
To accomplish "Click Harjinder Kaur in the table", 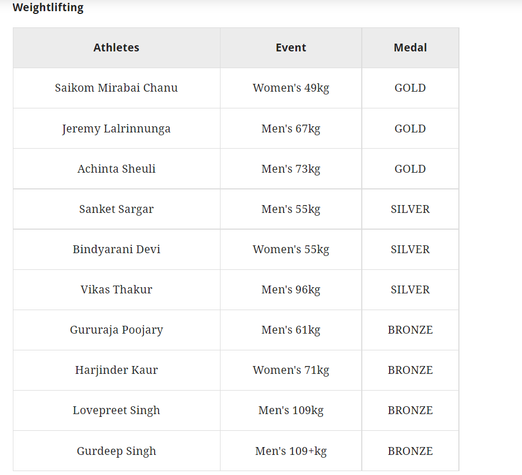I will click(x=116, y=370).
